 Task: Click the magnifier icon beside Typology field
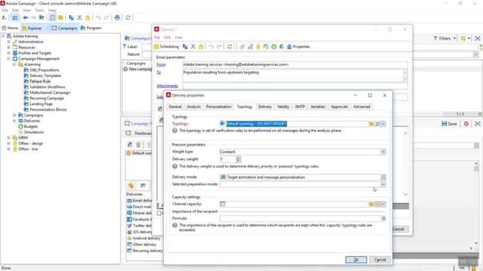[377, 124]
